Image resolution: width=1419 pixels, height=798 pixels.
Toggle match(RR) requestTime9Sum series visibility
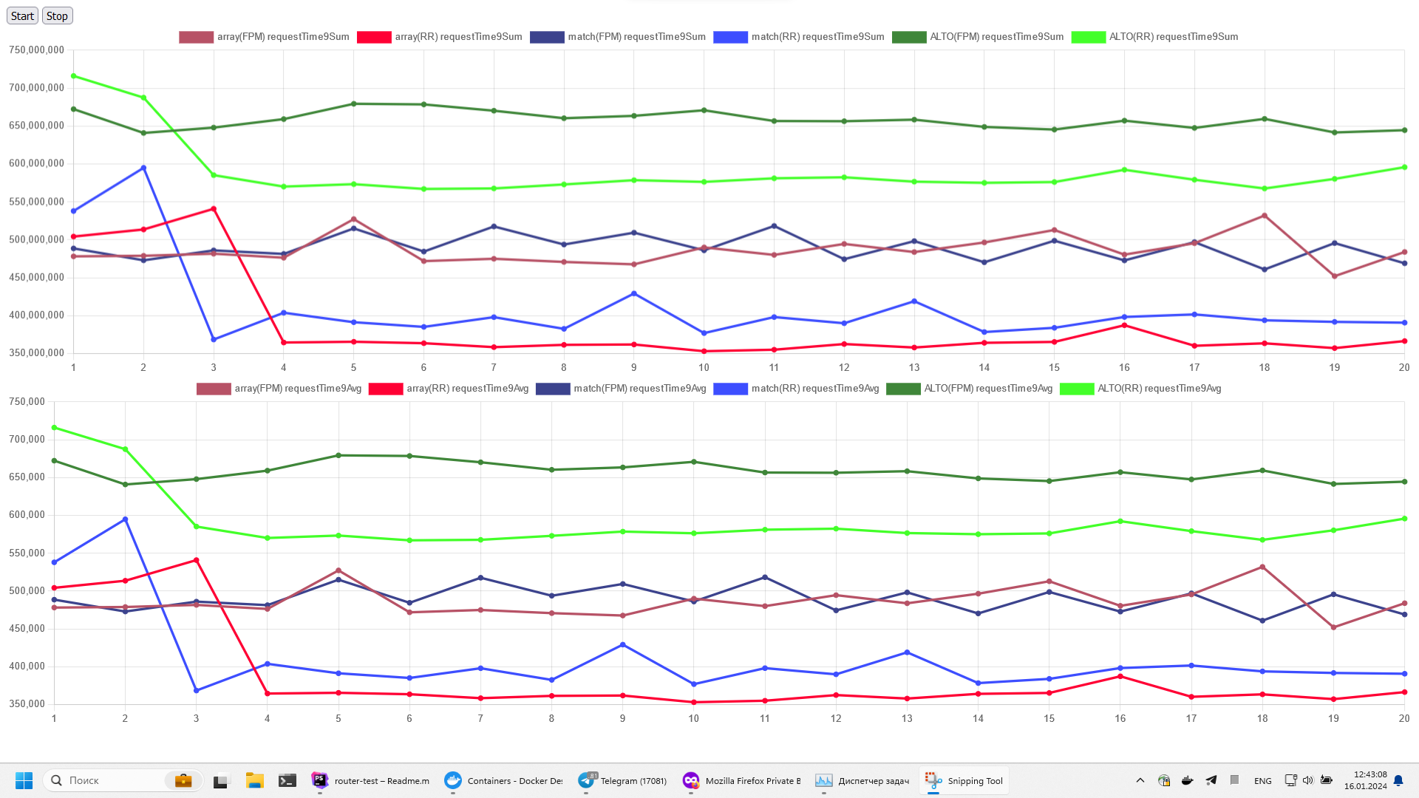click(799, 36)
